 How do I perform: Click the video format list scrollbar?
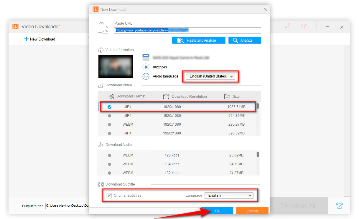pos(257,107)
